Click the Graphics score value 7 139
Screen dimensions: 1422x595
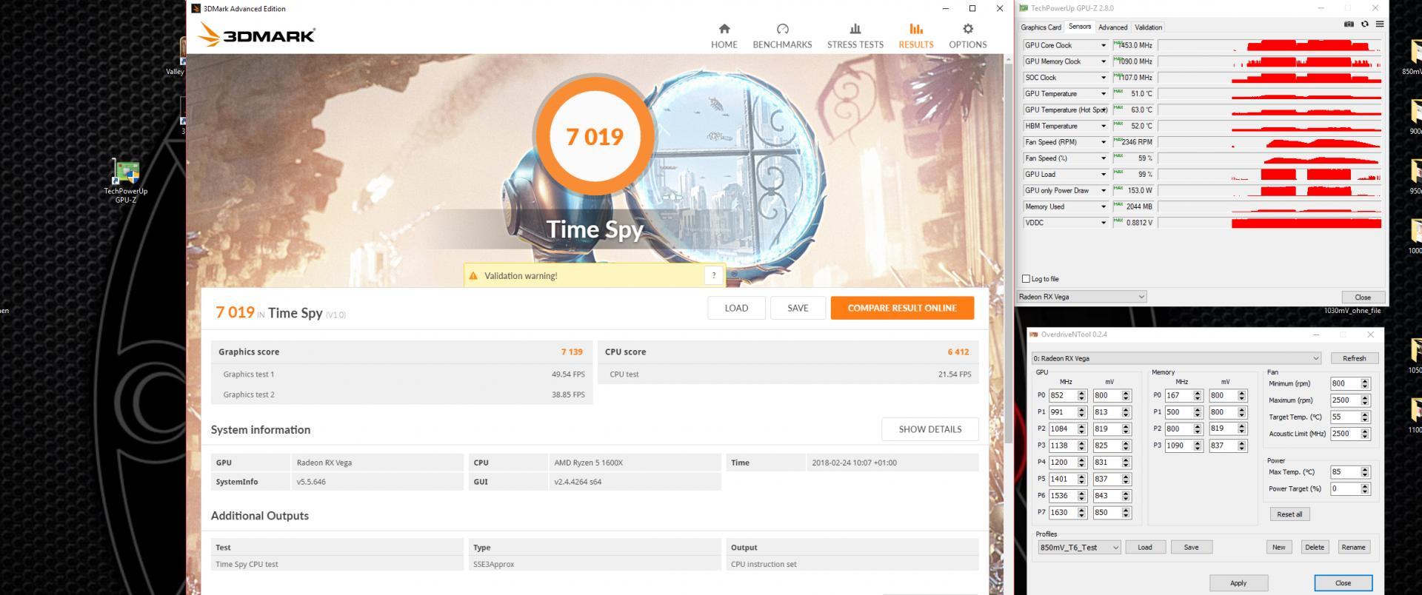click(572, 352)
